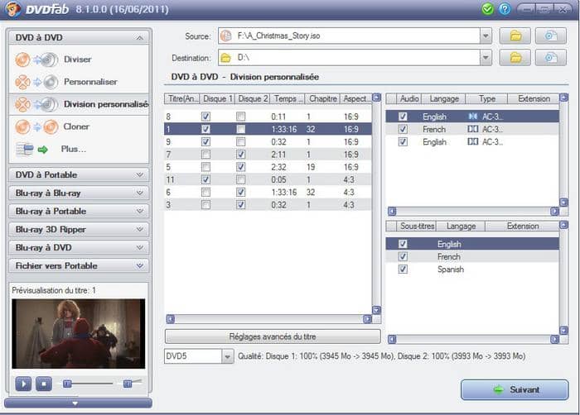The width and height of the screenshot is (580, 415).
Task: Click audio channel icon for first English track
Action: (x=473, y=117)
